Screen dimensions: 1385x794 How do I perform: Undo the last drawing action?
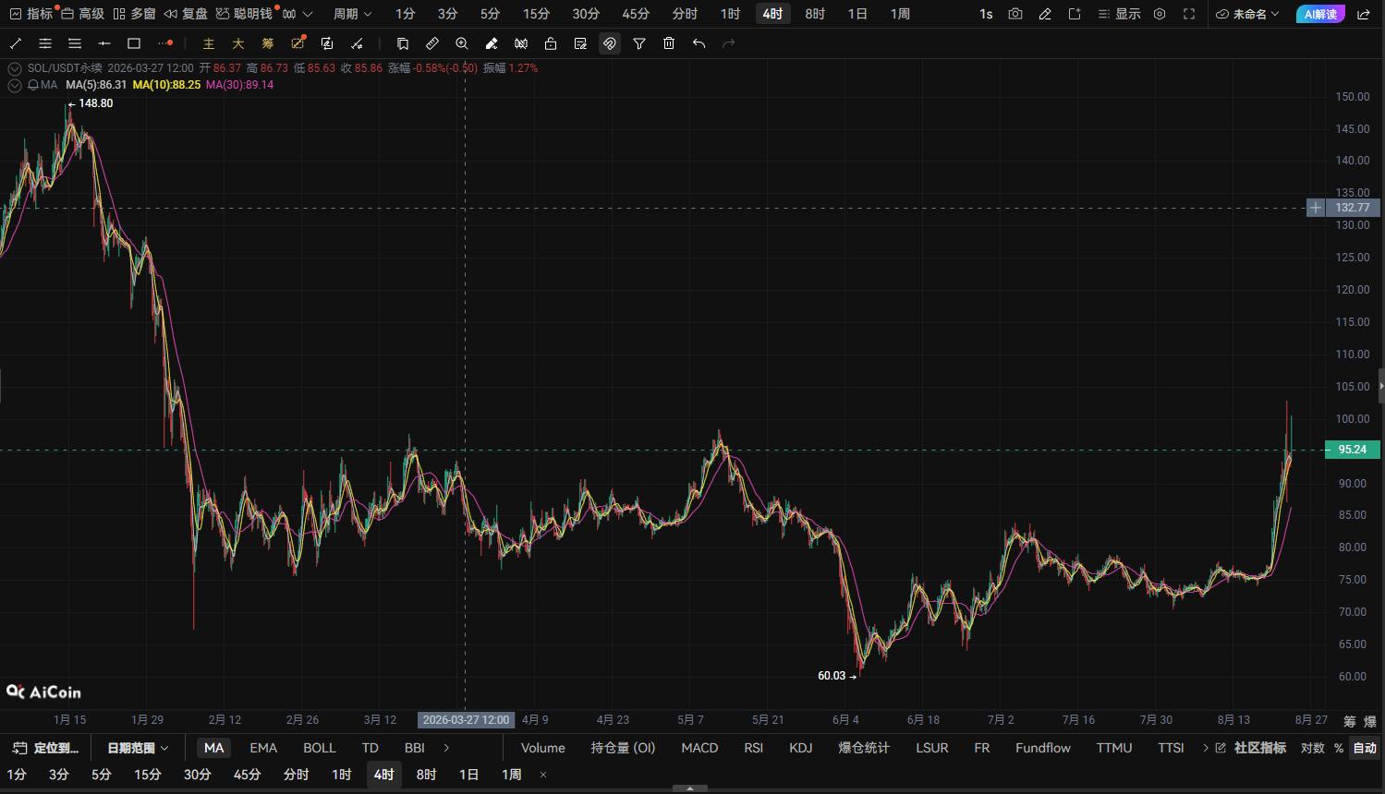click(x=699, y=43)
